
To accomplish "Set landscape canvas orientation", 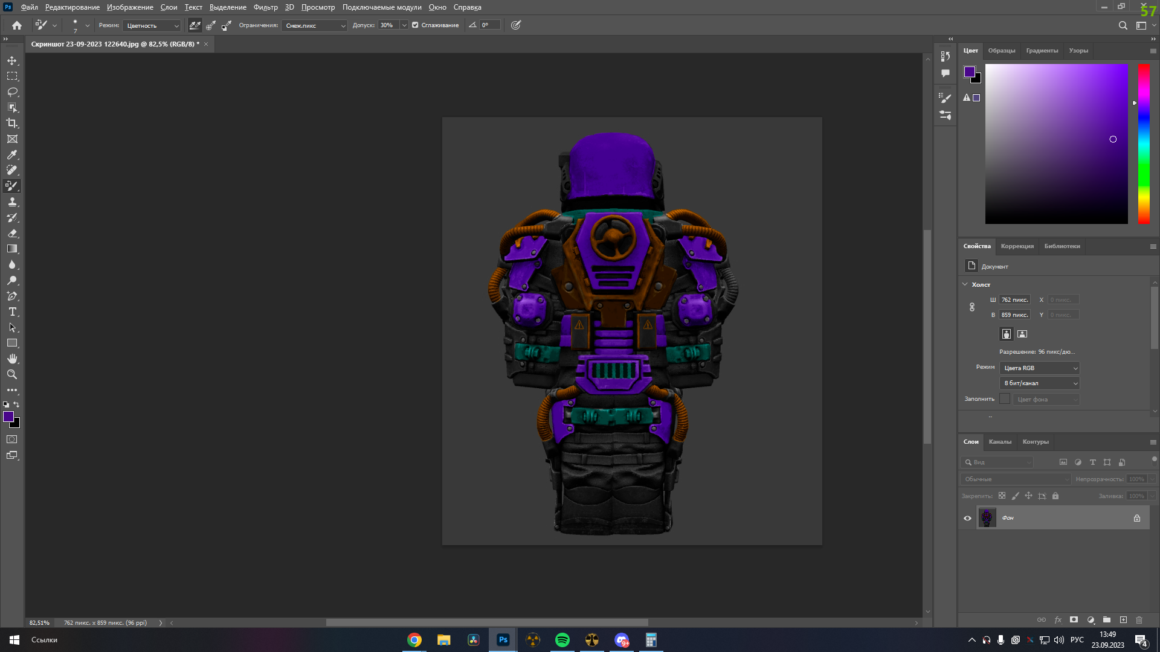I will click(x=1022, y=334).
